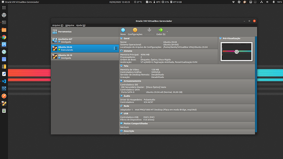
Task: Open Visual Studio Code from the dock
Action: coord(4,81)
